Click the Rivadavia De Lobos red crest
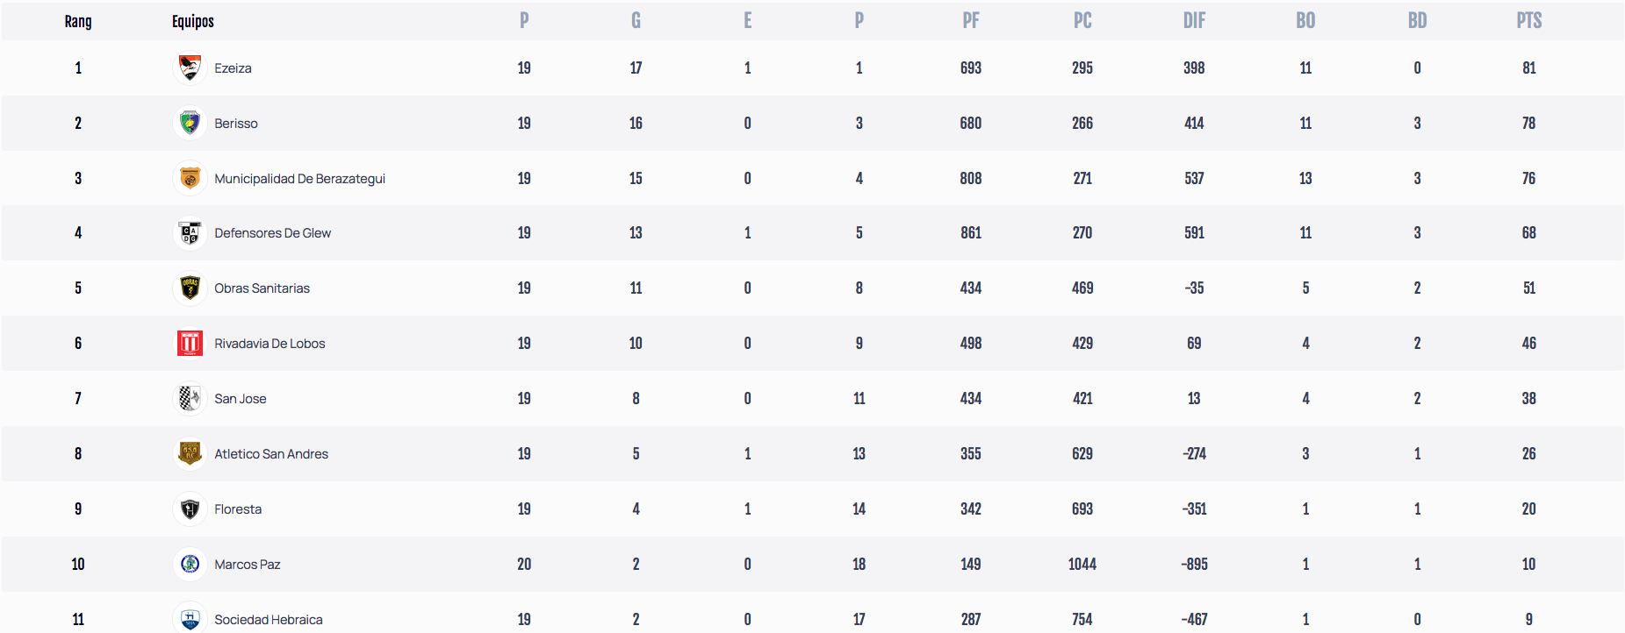1625x633 pixels. pyautogui.click(x=190, y=343)
